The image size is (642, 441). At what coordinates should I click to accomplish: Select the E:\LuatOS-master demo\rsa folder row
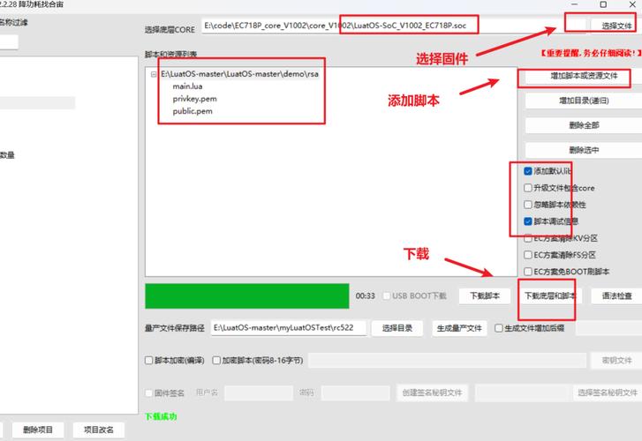(239, 74)
